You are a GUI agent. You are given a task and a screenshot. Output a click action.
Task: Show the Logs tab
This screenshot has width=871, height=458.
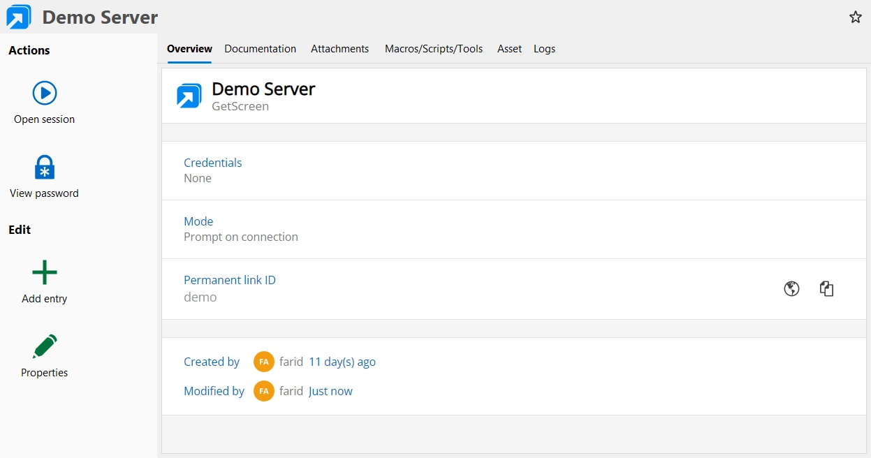point(544,49)
